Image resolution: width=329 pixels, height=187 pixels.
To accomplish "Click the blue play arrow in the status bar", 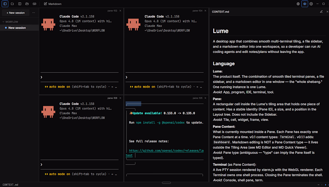I will [x=326, y=185].
